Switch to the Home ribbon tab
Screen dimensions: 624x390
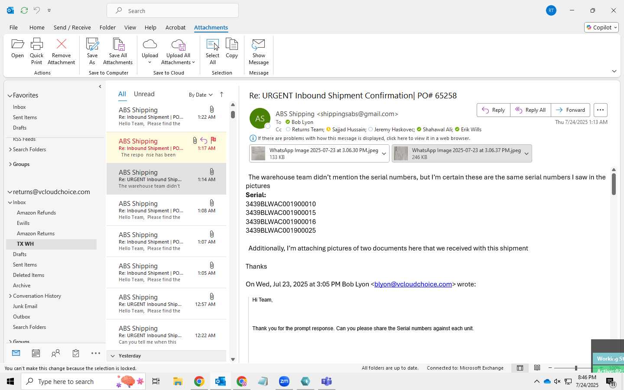coord(37,27)
